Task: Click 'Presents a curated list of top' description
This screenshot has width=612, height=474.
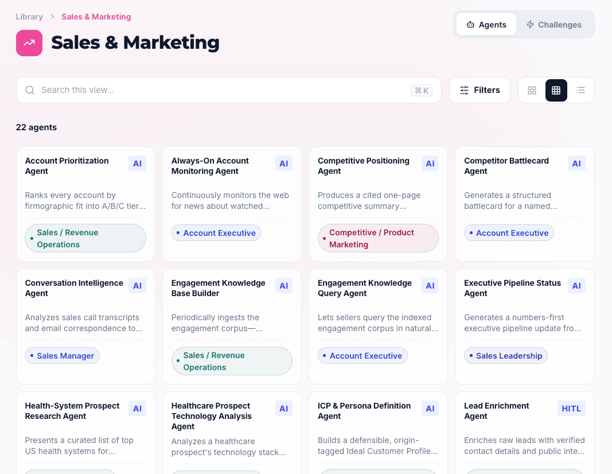Action: point(79,446)
